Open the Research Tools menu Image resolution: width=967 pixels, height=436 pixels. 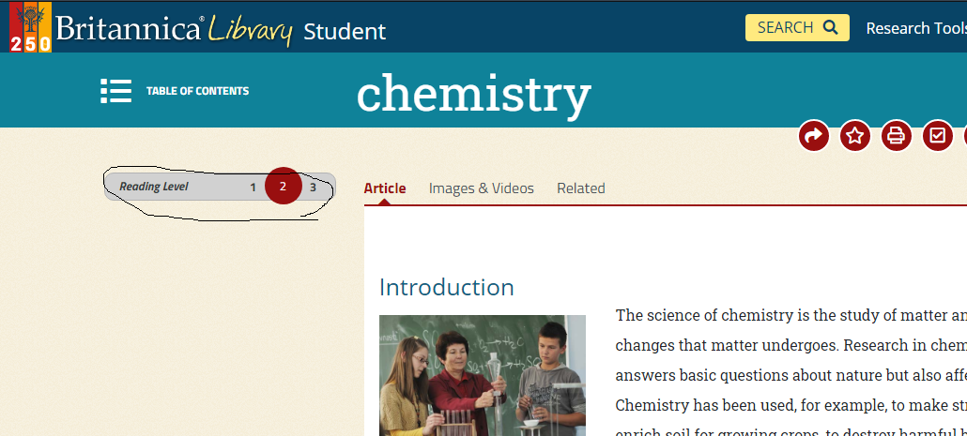[916, 28]
